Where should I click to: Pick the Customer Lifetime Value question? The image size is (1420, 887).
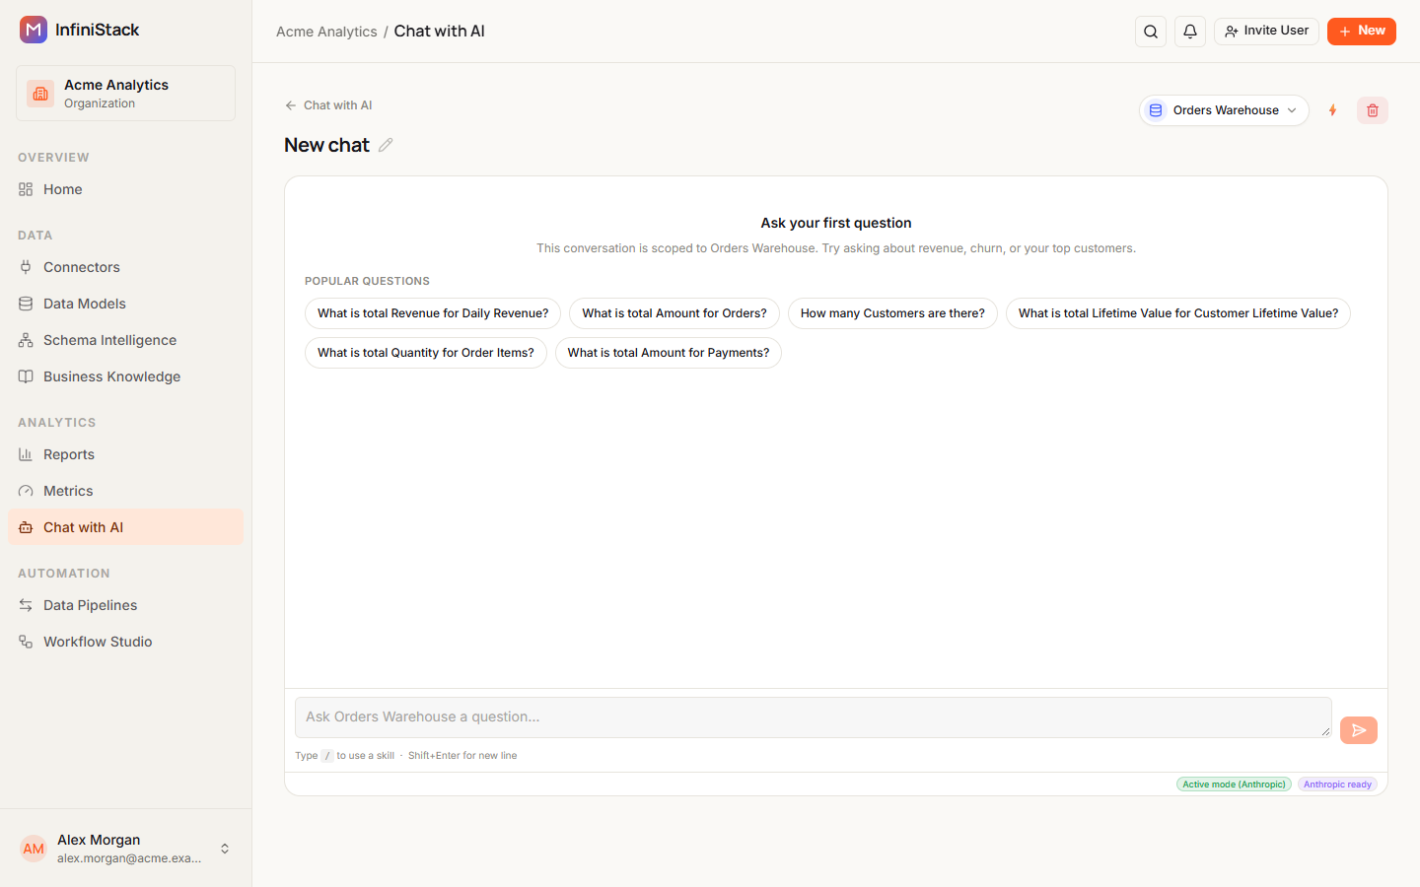pos(1178,313)
